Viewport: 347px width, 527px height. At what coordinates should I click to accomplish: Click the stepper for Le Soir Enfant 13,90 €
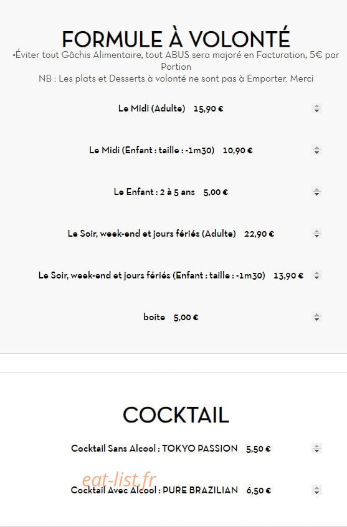pyautogui.click(x=316, y=275)
